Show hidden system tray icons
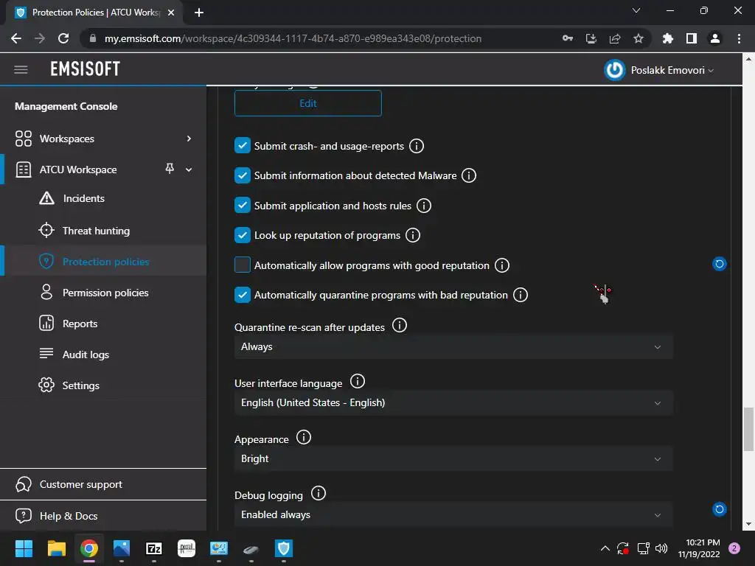 coord(605,548)
